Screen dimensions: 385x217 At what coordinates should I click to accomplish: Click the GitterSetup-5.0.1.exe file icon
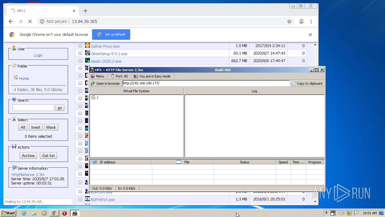(x=88, y=53)
